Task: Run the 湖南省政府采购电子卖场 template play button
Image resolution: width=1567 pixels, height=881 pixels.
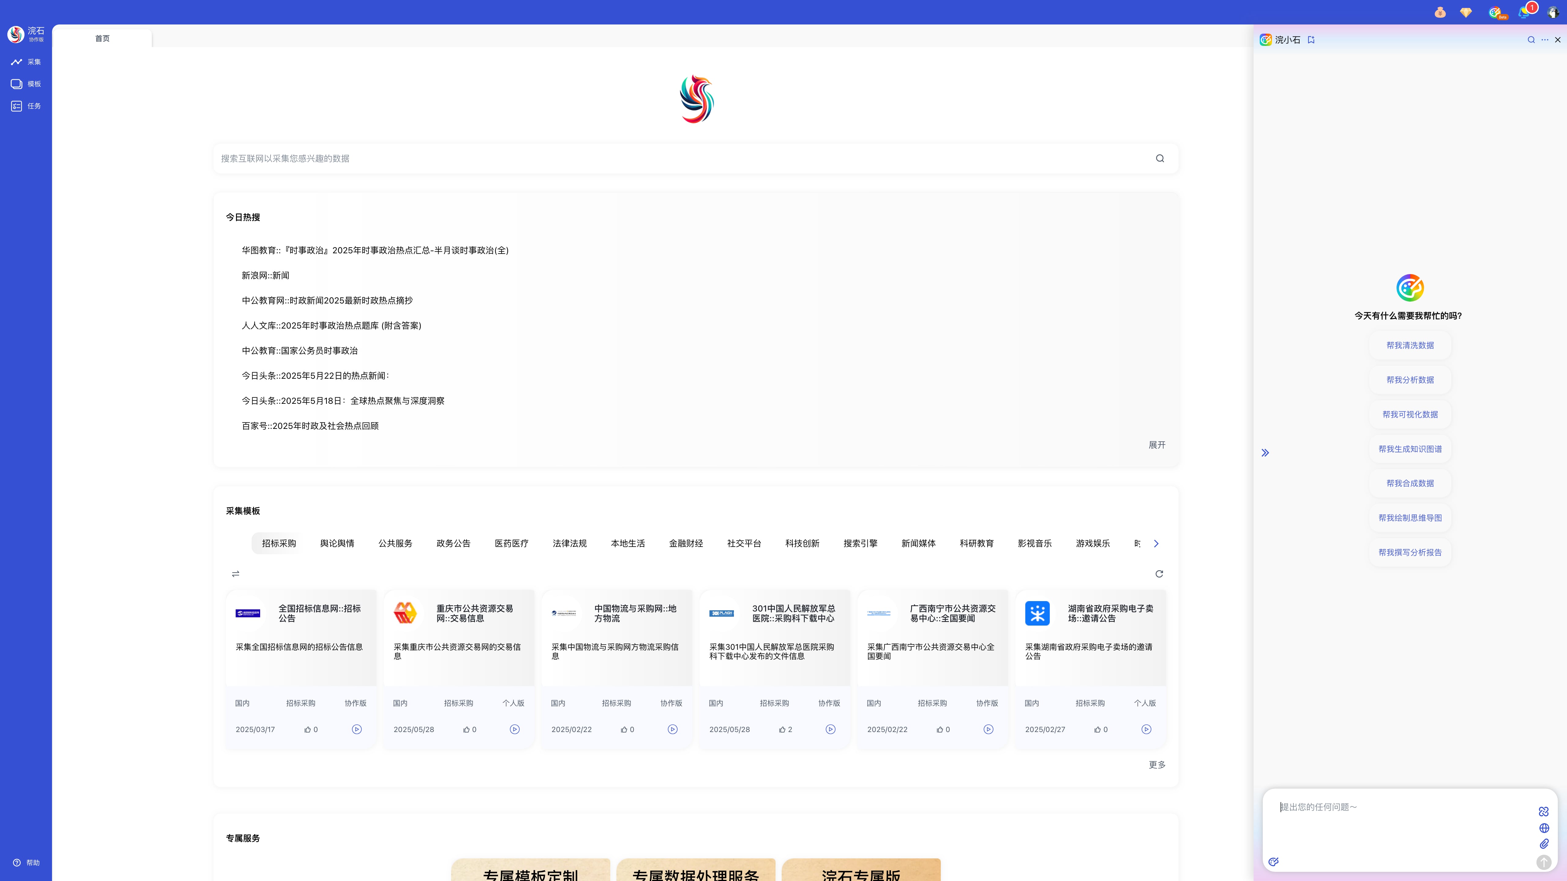Action: point(1147,730)
